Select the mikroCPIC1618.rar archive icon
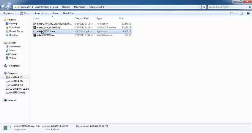This screenshot has width=252, height=133. pos(34,35)
